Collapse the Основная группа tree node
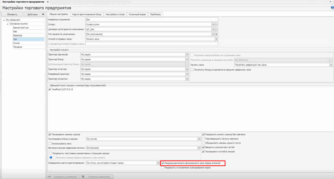Image resolution: width=334 pixels, height=179 pixels. pyautogui.click(x=7, y=24)
